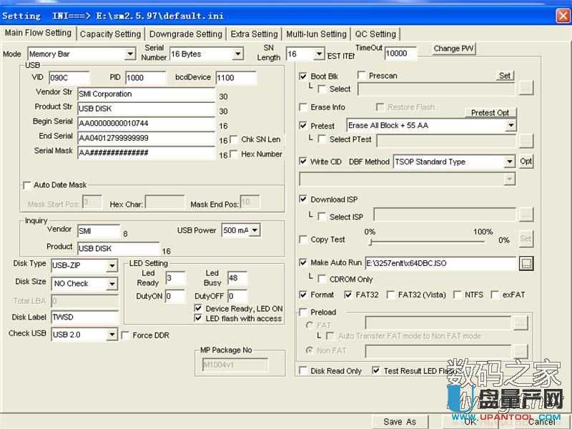
Task: Open the Pretest dropdown showing Erase All Block
Action: 511,125
